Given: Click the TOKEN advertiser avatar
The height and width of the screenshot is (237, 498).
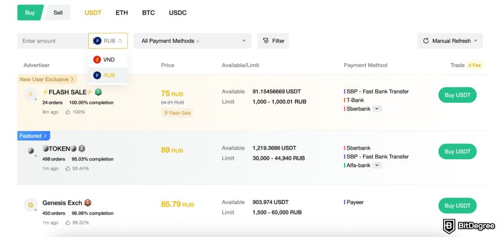Looking at the screenshot, I should (x=31, y=151).
